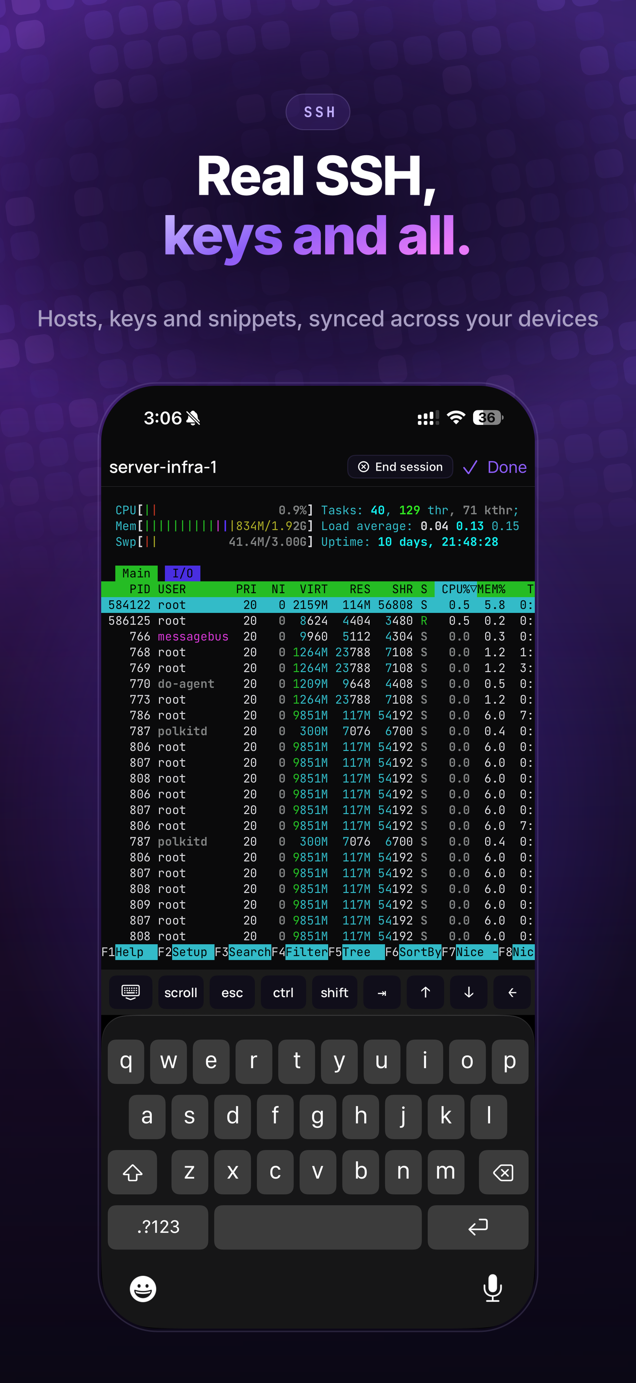Tap the End session button
The width and height of the screenshot is (636, 1383).
[x=400, y=467]
